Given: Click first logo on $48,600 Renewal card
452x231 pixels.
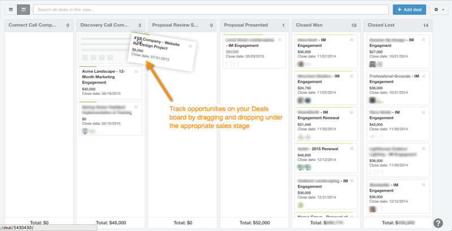Looking at the screenshot, I should click(x=301, y=167).
